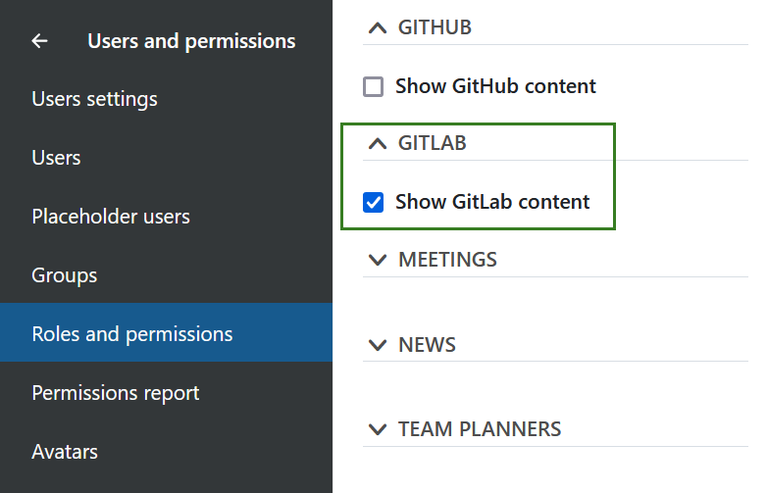Image resolution: width=768 pixels, height=493 pixels.
Task: Click the GITHUB section heading text
Action: [435, 27]
